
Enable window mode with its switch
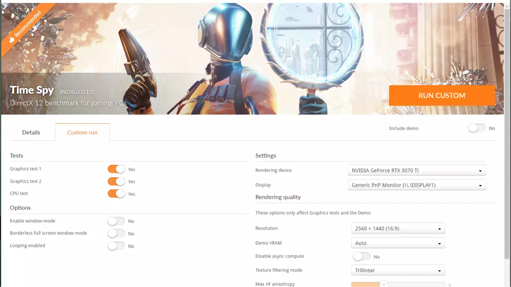point(116,221)
